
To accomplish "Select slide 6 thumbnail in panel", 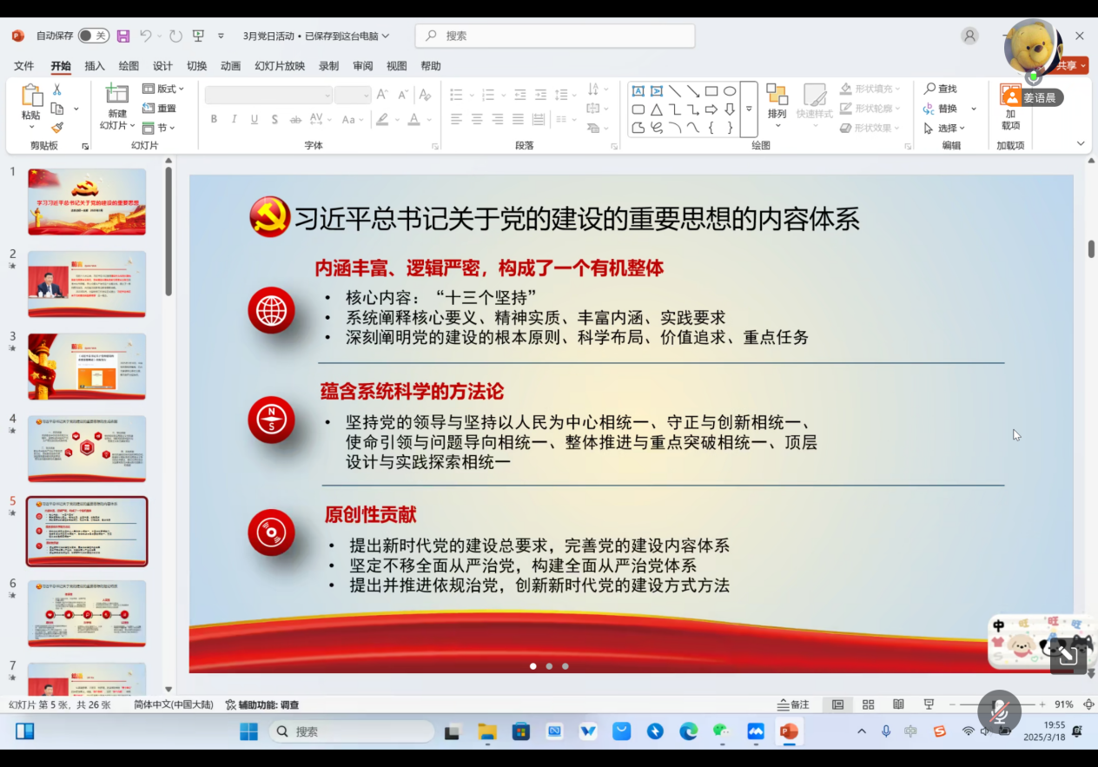I will coord(87,613).
